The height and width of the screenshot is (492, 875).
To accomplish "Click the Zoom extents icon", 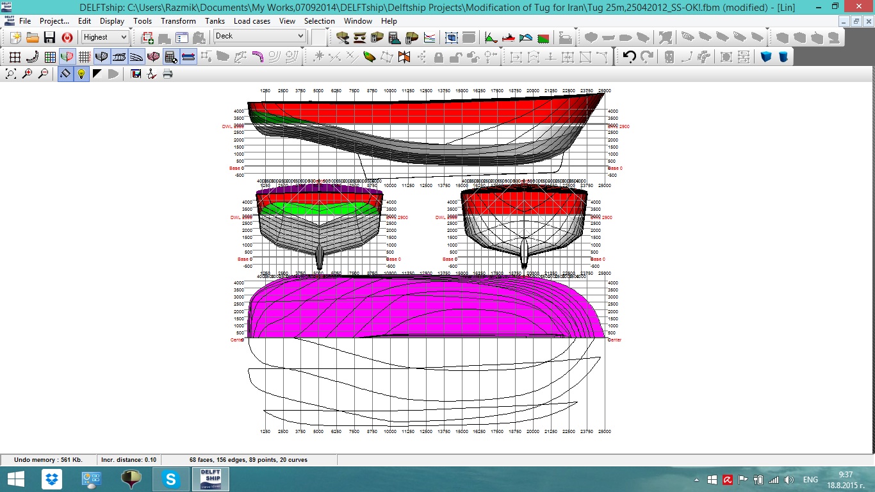I will (11, 74).
